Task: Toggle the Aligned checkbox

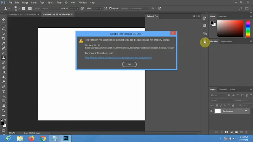Action: pyautogui.click(x=111, y=8)
